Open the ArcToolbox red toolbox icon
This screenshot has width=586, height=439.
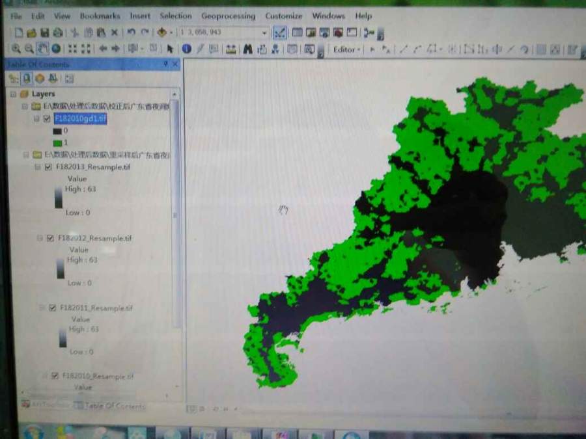[x=338, y=33]
